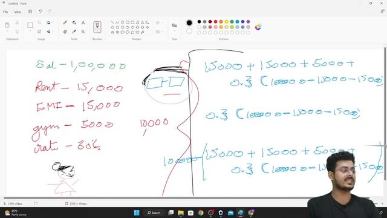Choose the purple colour swatch
The image size is (387, 218).
(248, 22)
